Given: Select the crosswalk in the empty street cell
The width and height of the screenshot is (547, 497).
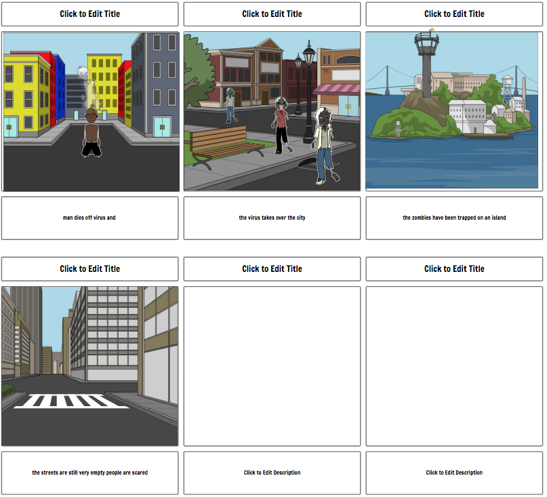Looking at the screenshot, I should 72,401.
